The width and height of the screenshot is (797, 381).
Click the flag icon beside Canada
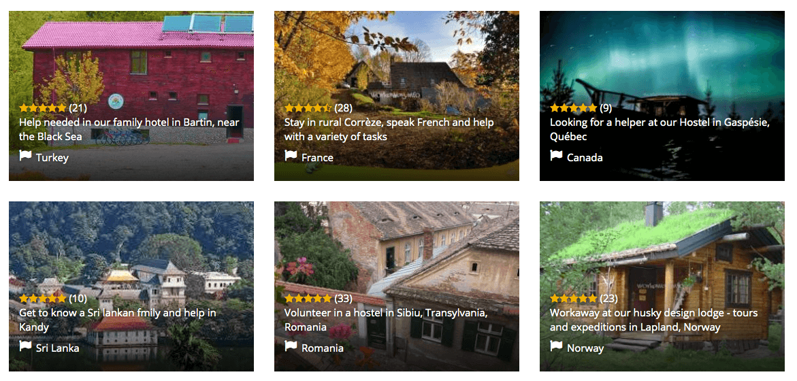556,156
